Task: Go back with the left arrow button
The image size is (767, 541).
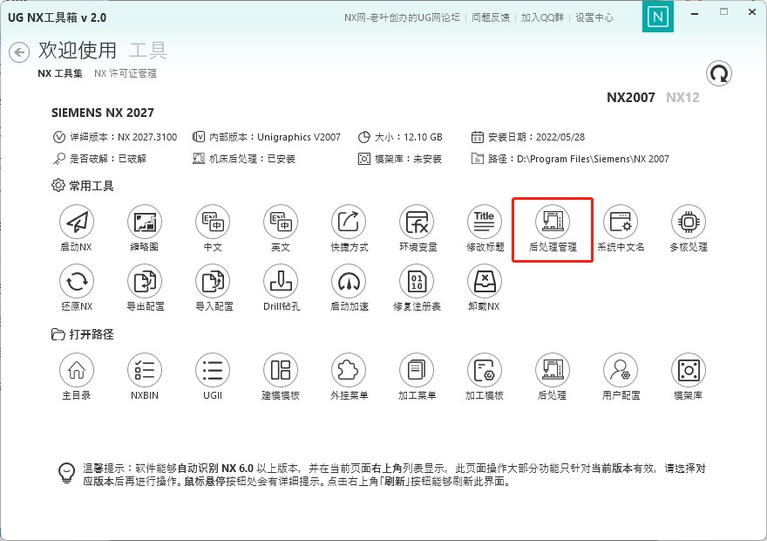Action: [x=19, y=51]
